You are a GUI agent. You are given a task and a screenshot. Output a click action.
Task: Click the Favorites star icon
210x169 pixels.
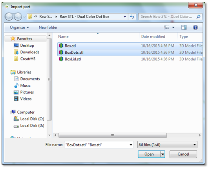point(13,38)
